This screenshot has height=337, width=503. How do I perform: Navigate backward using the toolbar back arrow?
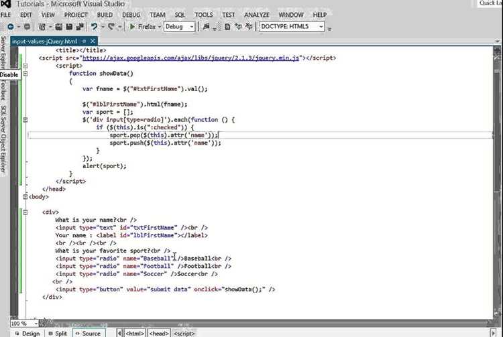(11, 27)
